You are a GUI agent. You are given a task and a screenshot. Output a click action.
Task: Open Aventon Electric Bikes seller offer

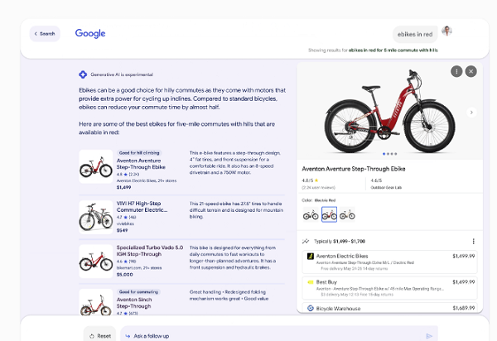click(x=389, y=261)
